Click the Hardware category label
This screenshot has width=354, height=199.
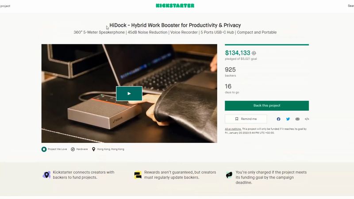click(82, 149)
